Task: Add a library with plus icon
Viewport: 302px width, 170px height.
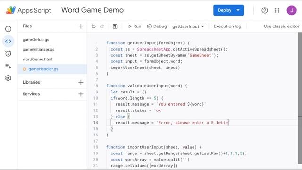Action: click(81, 82)
